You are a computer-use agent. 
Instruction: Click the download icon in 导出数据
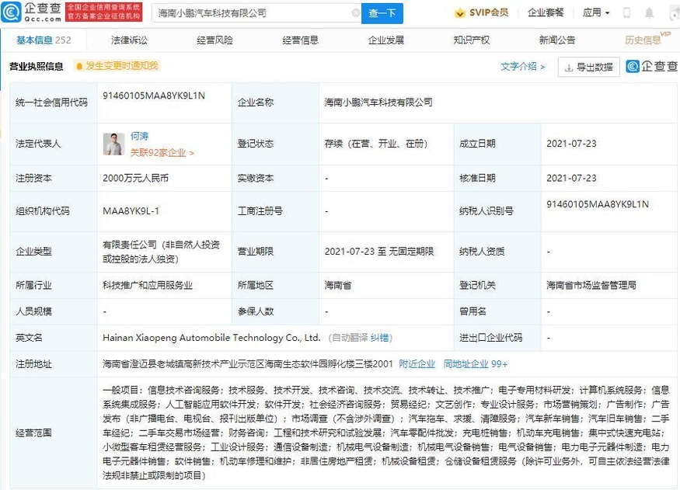[569, 68]
